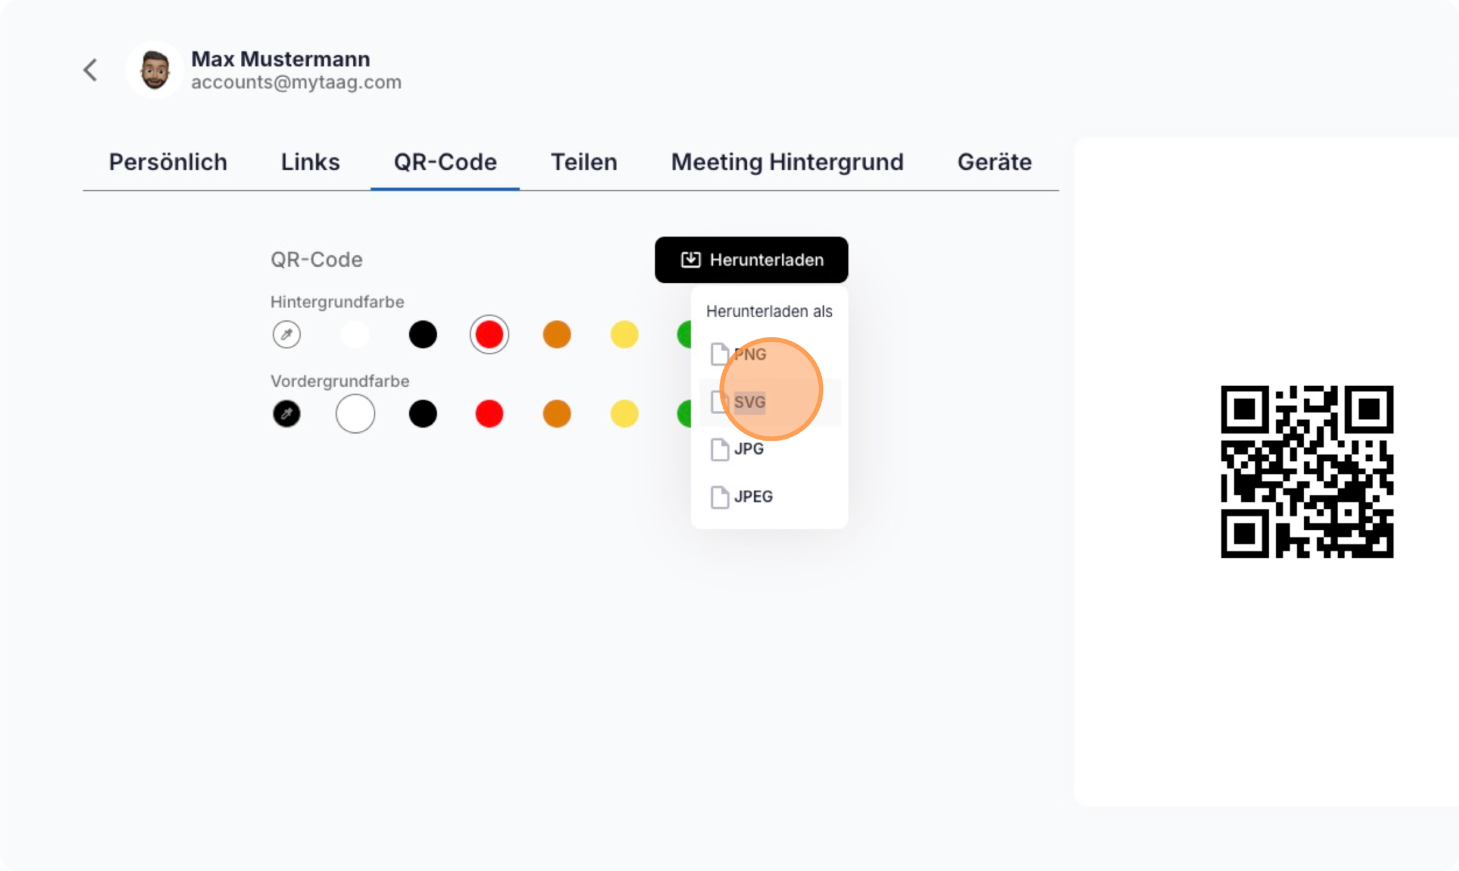Switch to the Persönlich tab
Viewport: 1459px width, 871px height.
coord(168,162)
